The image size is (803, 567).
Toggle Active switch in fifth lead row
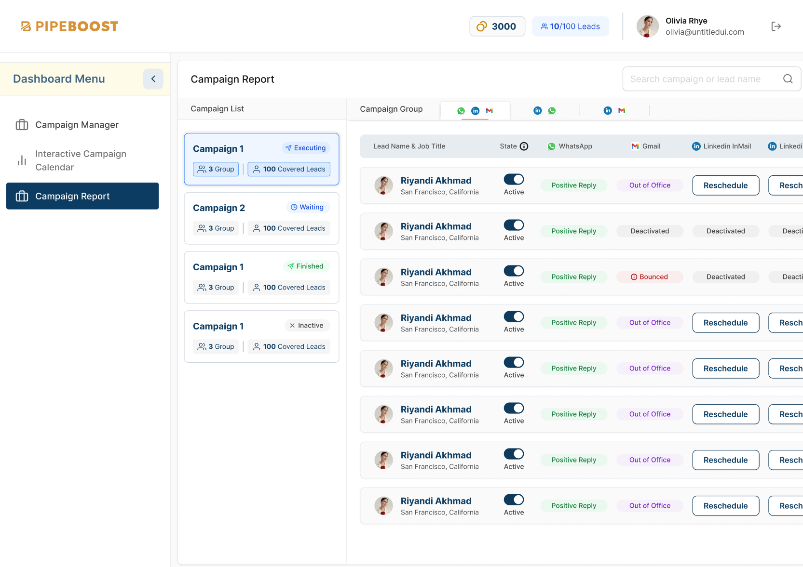(514, 362)
